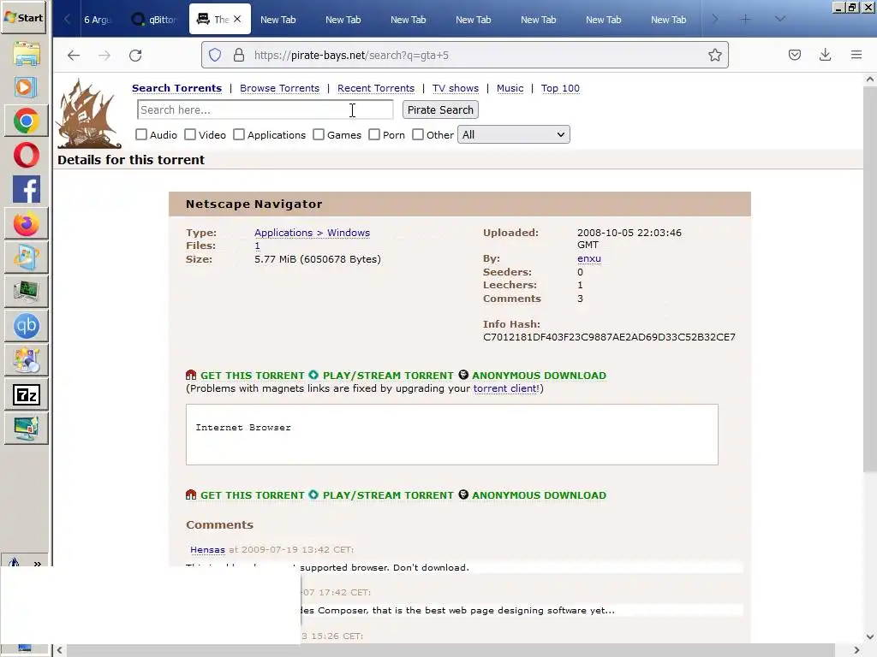List all tabs with the chevron dropdown

click(x=779, y=19)
